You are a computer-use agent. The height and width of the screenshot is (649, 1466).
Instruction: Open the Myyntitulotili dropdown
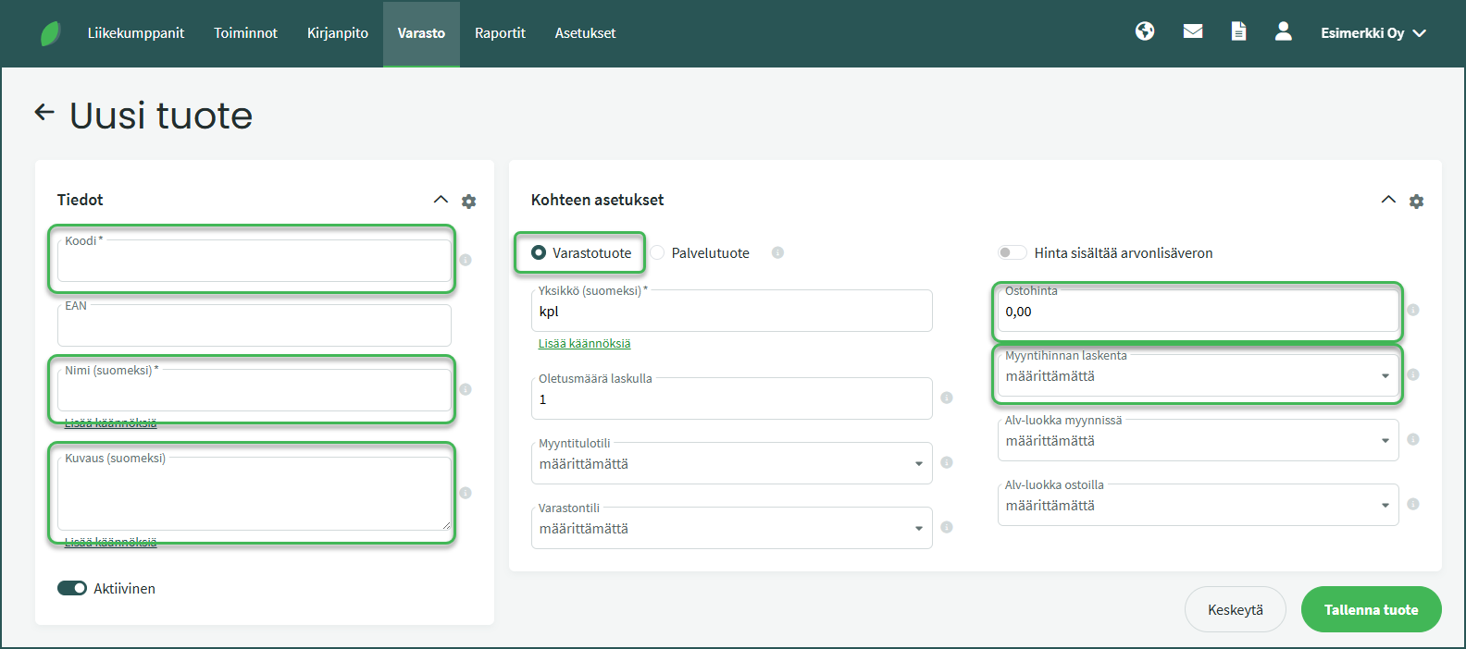731,464
